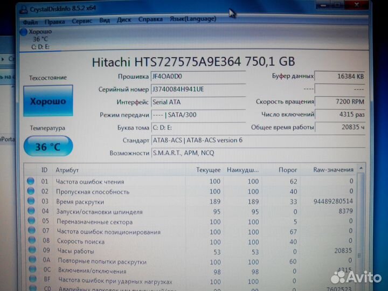388x291 pixels.
Task: Click the status orb for Переназначенные сектора row
Action: pos(31,221)
